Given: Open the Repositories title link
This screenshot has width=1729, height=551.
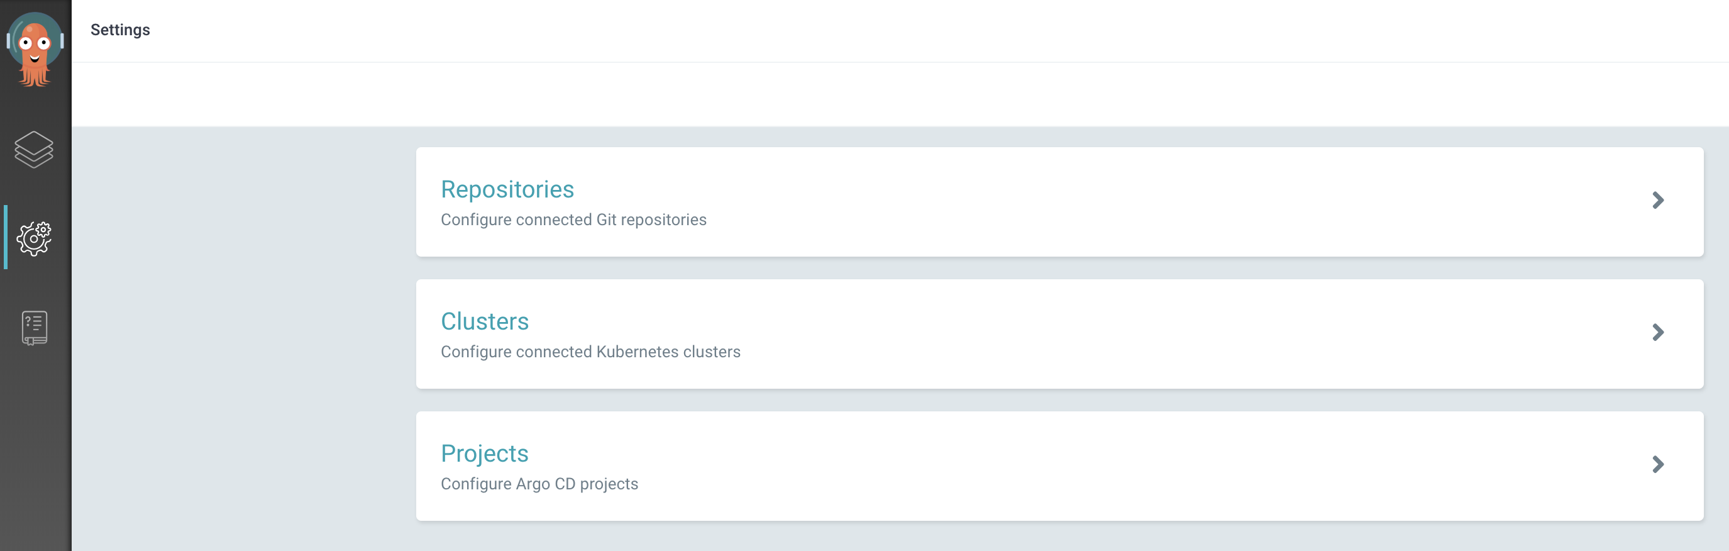Looking at the screenshot, I should [x=507, y=189].
